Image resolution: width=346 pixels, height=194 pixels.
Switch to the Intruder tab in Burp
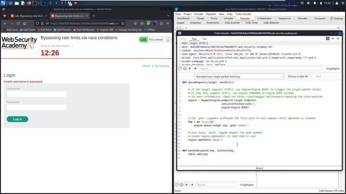(228, 18)
